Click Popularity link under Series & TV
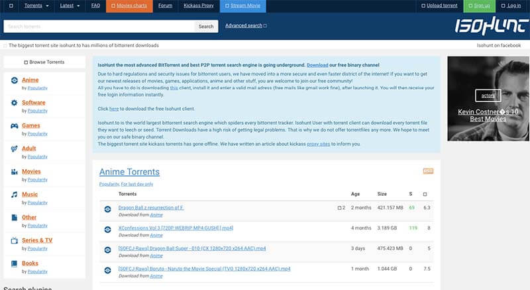 pyautogui.click(x=38, y=249)
